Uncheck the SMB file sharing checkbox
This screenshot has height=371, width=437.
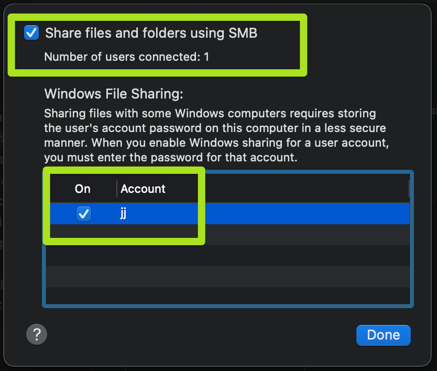coord(31,32)
